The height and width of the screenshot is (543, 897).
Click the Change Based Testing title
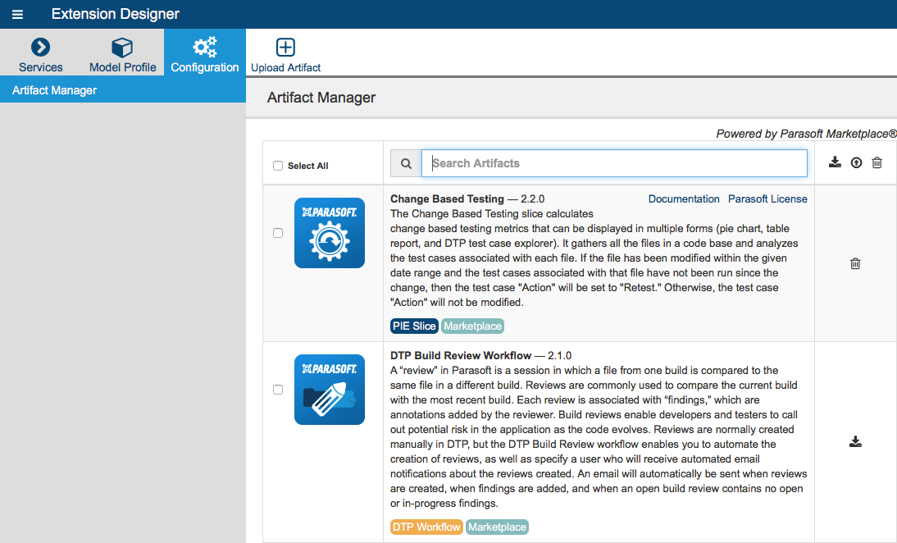tap(447, 199)
